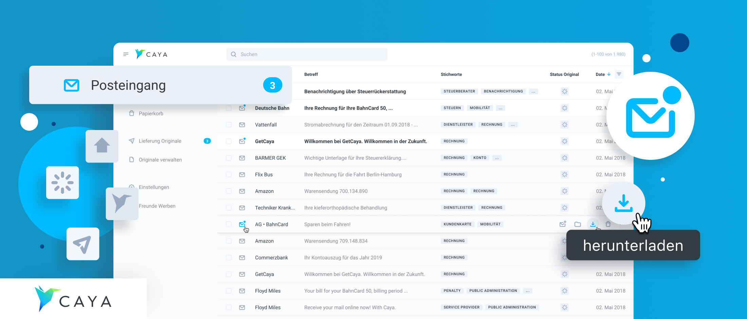The image size is (747, 319).
Task: Click the envelope icon in the Flix Bus row
Action: (242, 174)
